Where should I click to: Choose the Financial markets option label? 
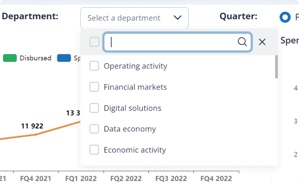(x=135, y=87)
